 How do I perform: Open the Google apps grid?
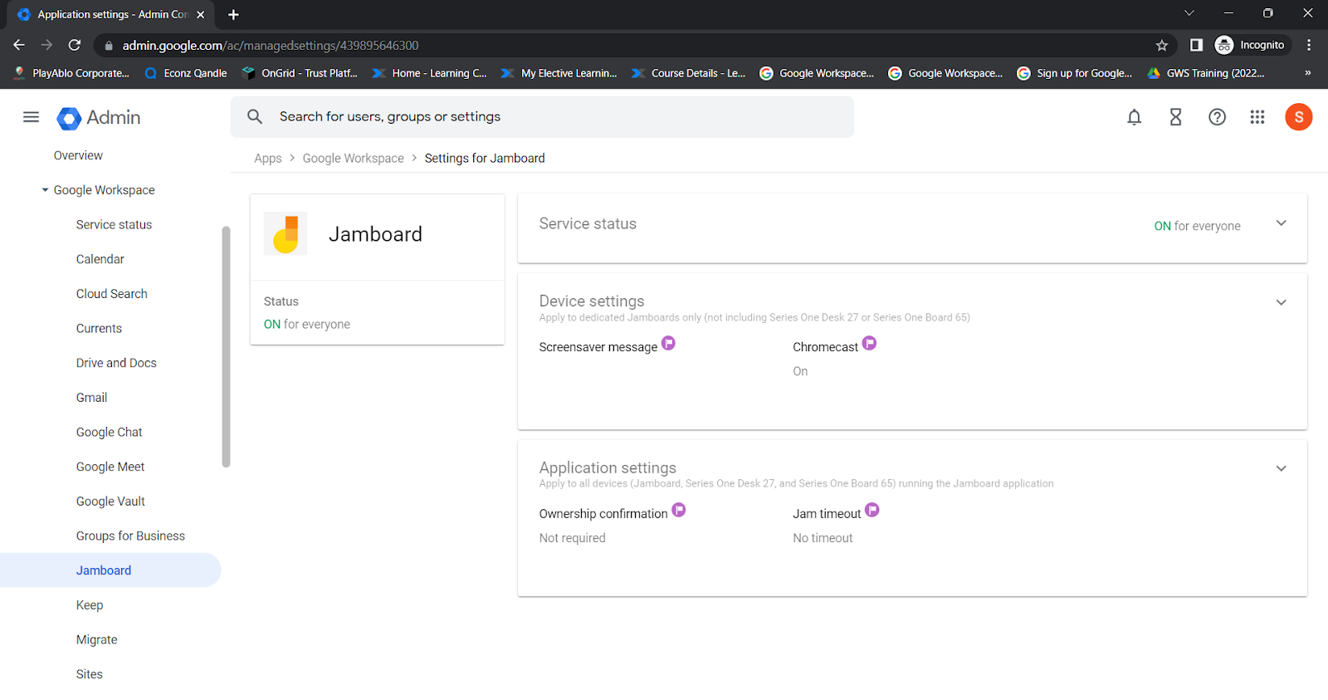[x=1257, y=117]
